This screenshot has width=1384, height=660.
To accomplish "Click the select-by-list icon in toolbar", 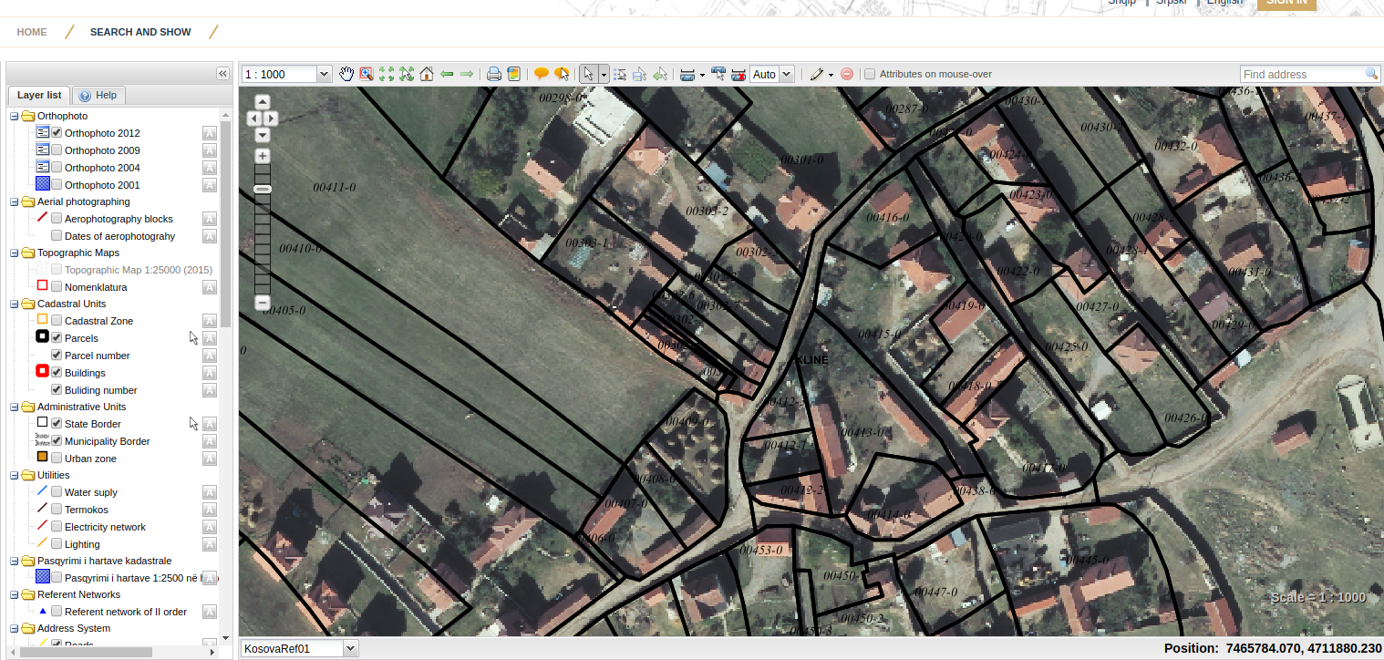I will coord(620,74).
